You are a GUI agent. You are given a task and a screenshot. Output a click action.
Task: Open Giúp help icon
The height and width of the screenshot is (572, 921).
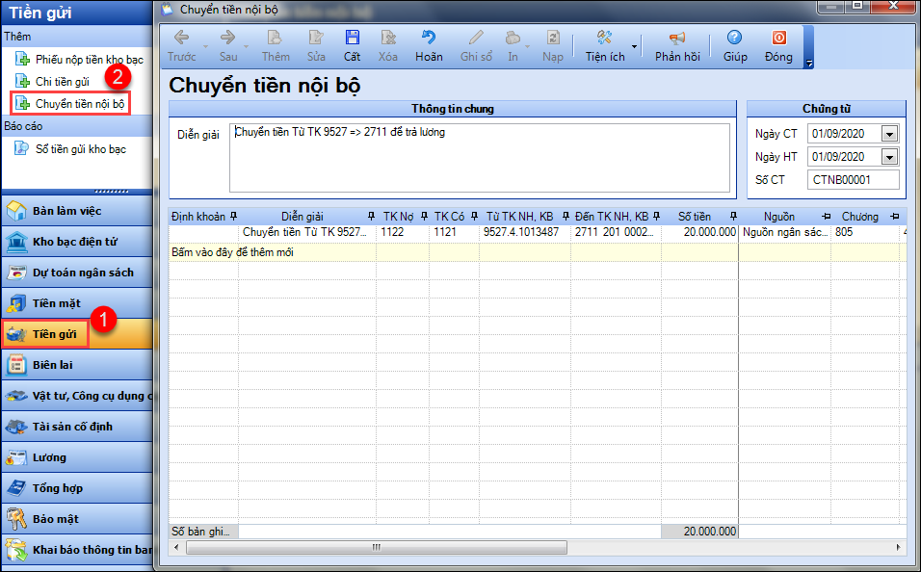734,39
